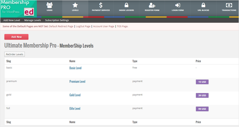239x127 pixels.
Task: Click the 'premium' slug cell
Action: (12, 81)
